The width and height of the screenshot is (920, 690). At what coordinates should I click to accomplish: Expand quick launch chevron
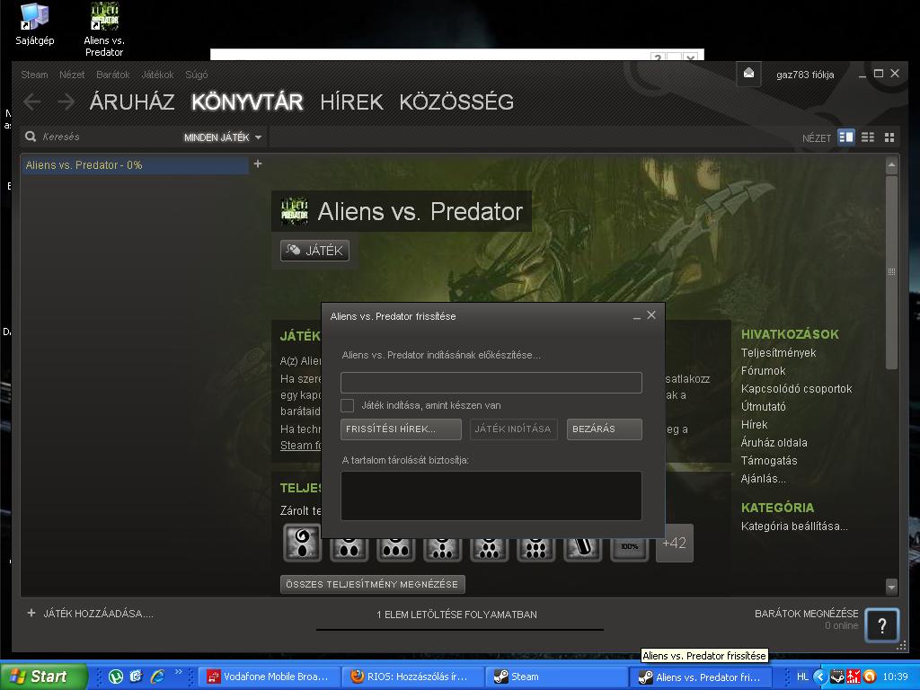point(179,672)
